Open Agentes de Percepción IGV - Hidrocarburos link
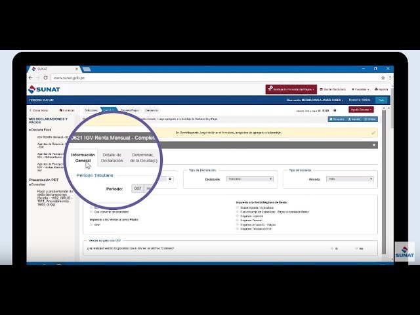Image resolution: width=420 pixels, height=315 pixels. point(51,156)
